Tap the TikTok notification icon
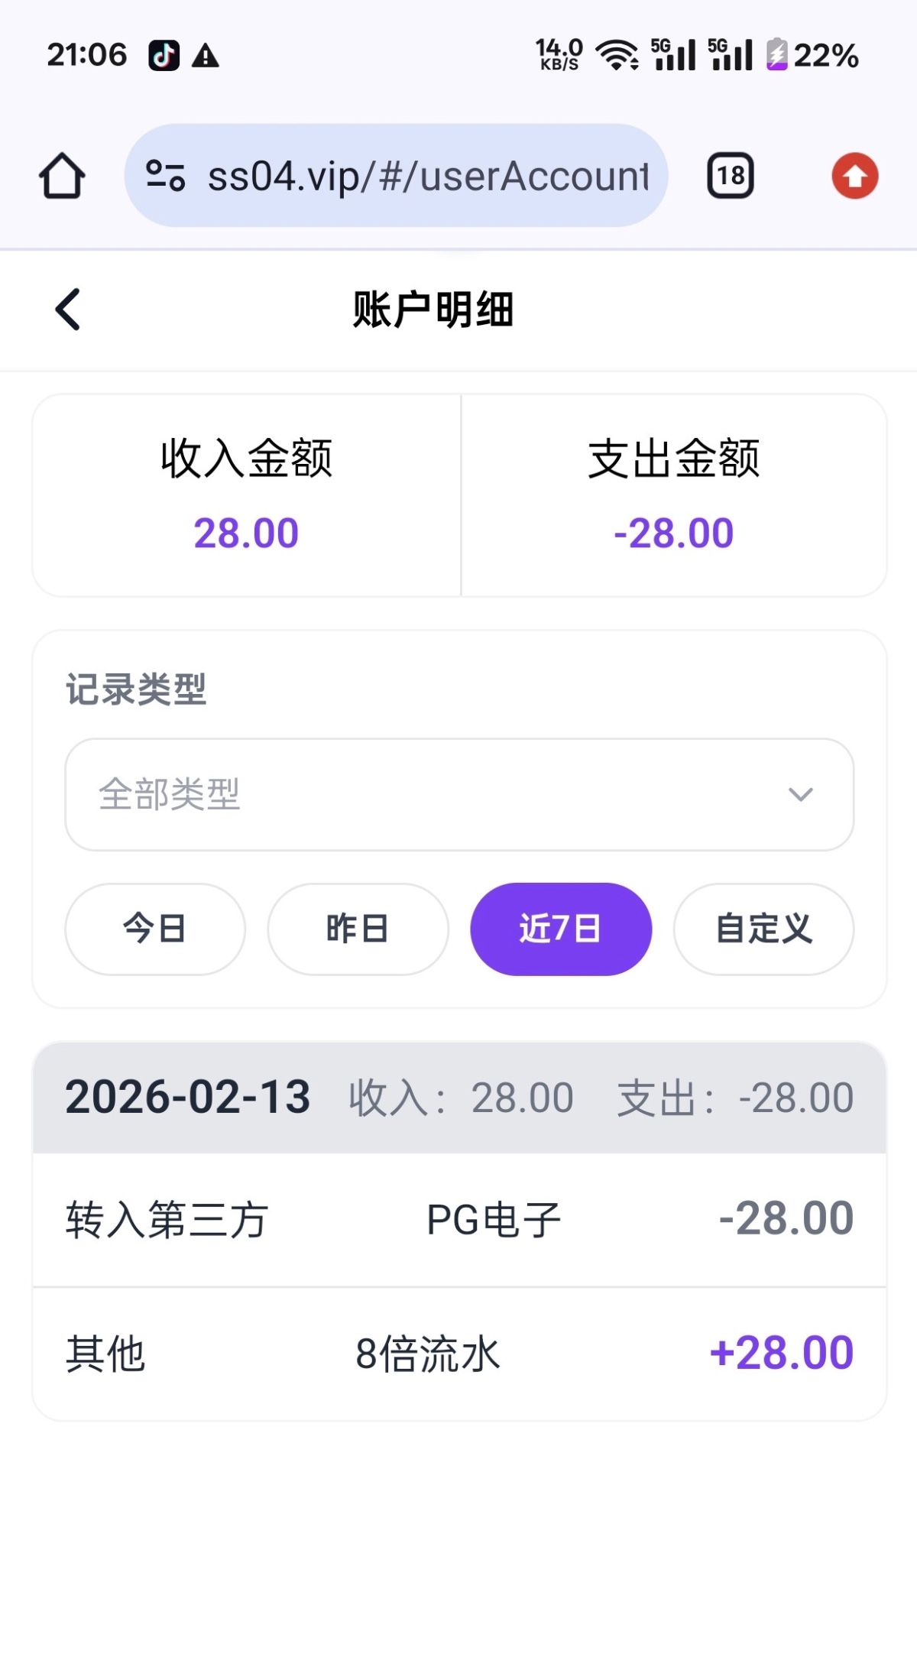 click(x=164, y=55)
